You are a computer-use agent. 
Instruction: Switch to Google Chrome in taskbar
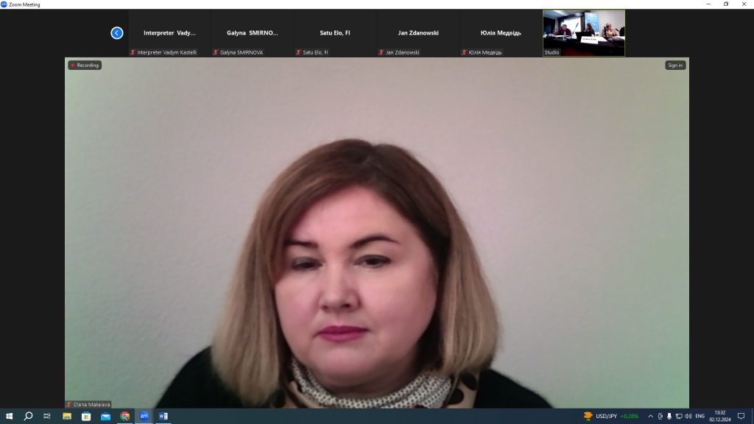(x=125, y=416)
